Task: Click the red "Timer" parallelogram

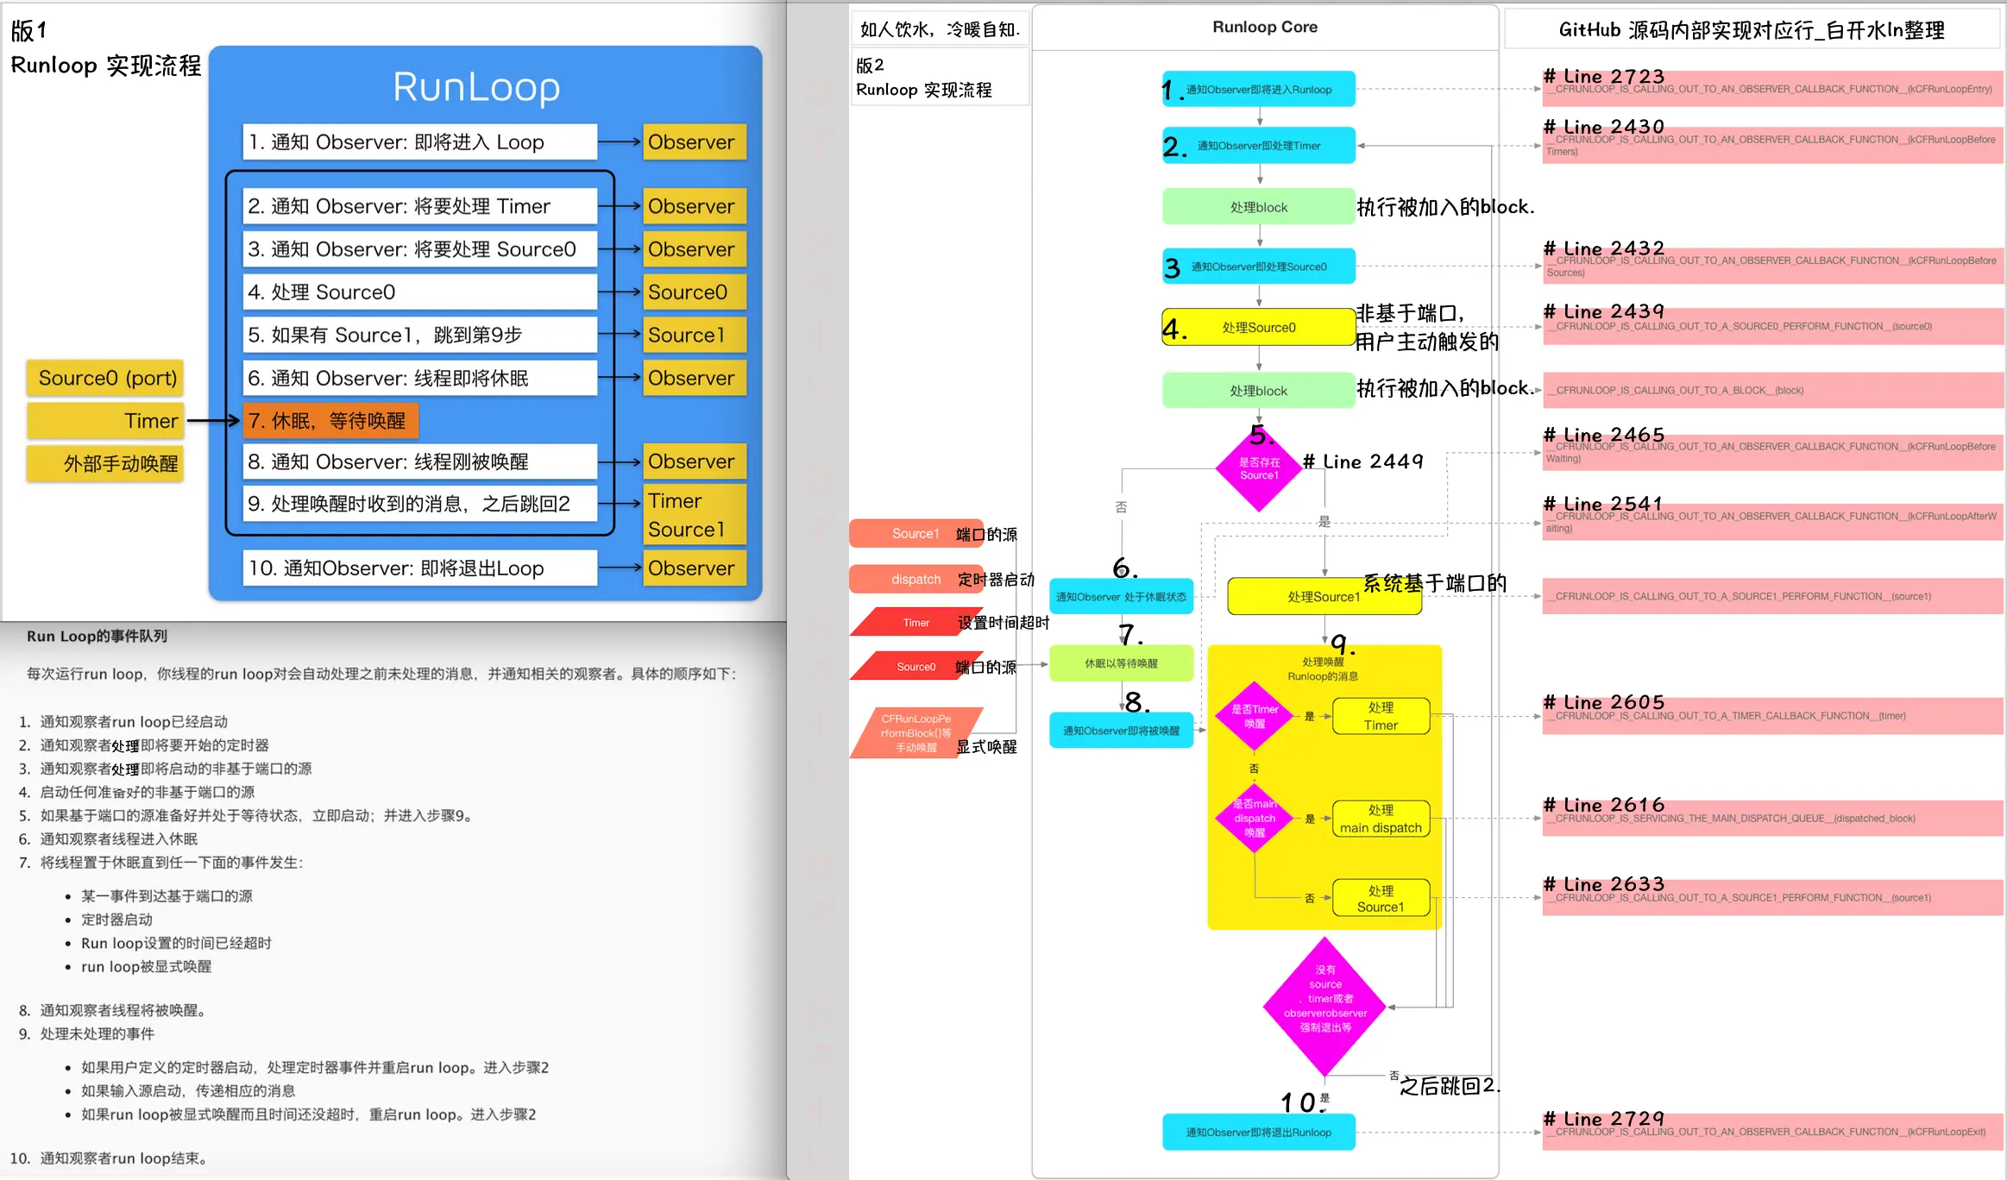Action: tap(916, 623)
